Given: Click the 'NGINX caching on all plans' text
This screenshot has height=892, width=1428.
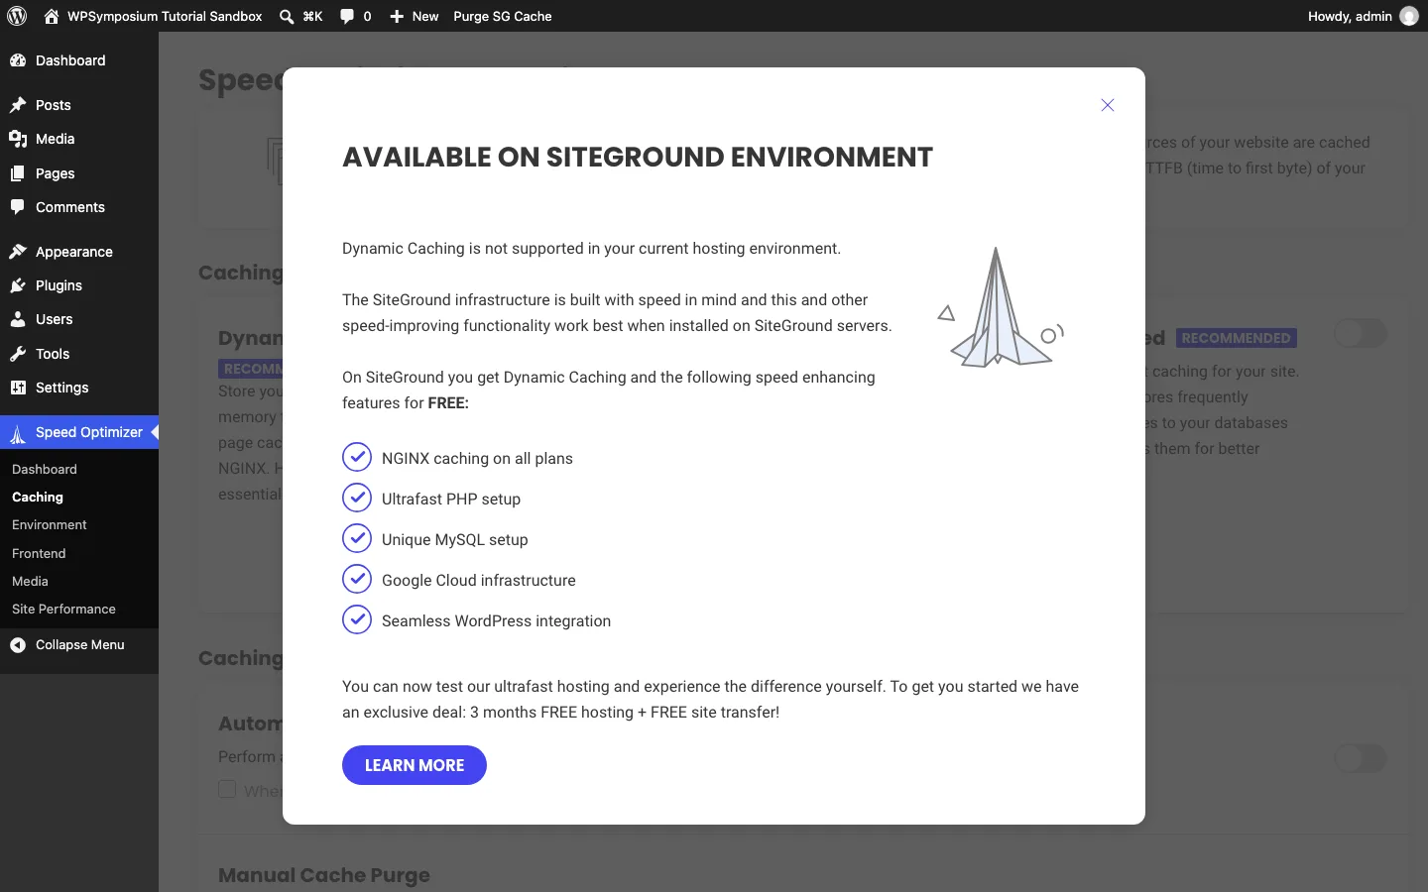Looking at the screenshot, I should pos(477,459).
